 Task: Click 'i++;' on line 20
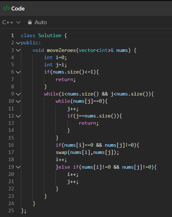coord(73,174)
